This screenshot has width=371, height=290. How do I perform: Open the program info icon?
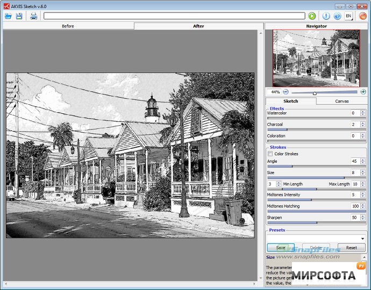(326, 16)
